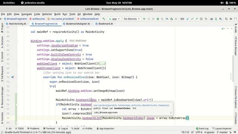Image resolution: width=238 pixels, height=134 pixels.
Task: Open the Device Manager toolbar icon
Action: [216, 19]
